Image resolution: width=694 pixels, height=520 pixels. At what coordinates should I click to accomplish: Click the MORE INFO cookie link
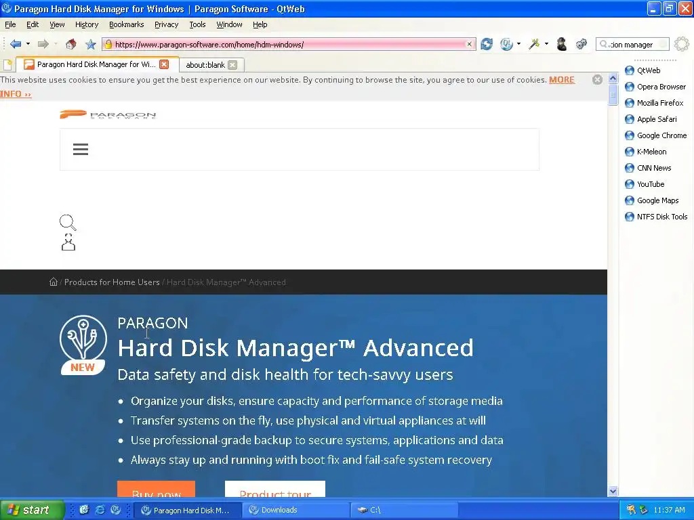pyautogui.click(x=562, y=80)
